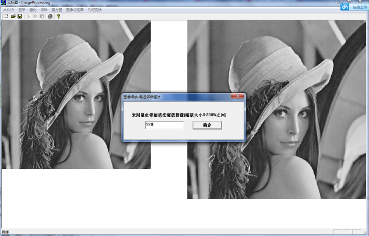Open the 图像点运算 menu
Viewport: 369px width, 236px height.
pyautogui.click(x=75, y=10)
